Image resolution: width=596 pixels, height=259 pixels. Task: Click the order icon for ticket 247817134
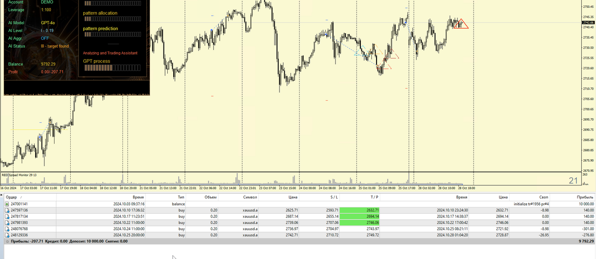[x=7, y=216]
